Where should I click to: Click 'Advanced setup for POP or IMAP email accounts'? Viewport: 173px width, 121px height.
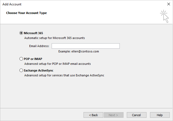(x=58, y=64)
